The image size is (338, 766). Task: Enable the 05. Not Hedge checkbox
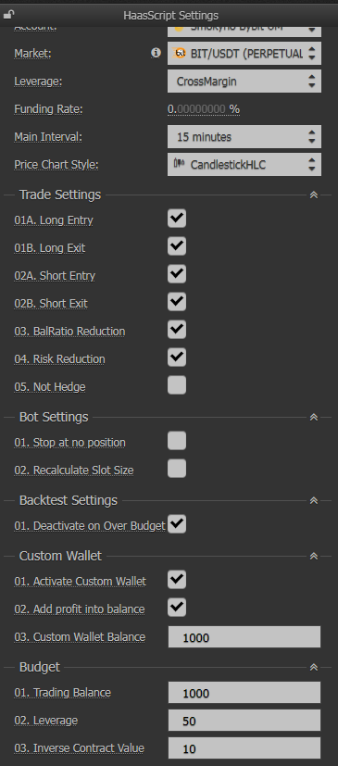[177, 385]
